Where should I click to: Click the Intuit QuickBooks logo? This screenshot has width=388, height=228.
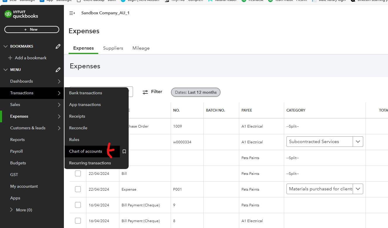[21, 14]
